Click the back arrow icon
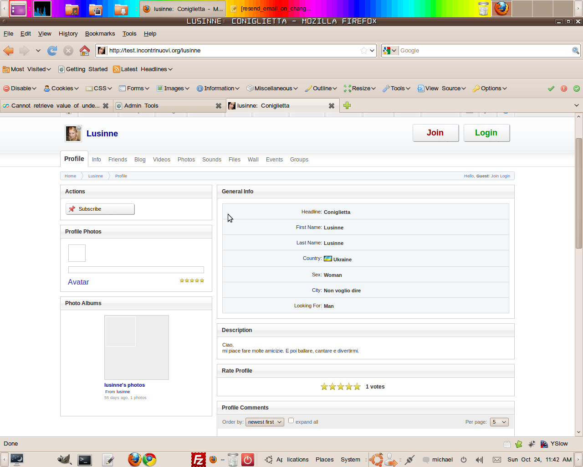The image size is (583, 467). pyautogui.click(x=9, y=51)
